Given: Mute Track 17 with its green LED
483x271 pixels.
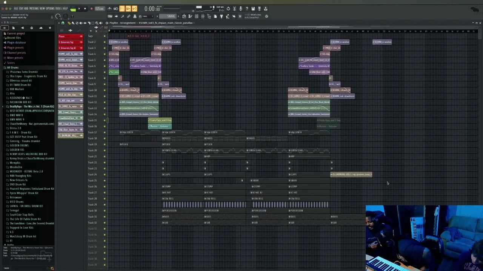Looking at the screenshot, I should pos(105,132).
